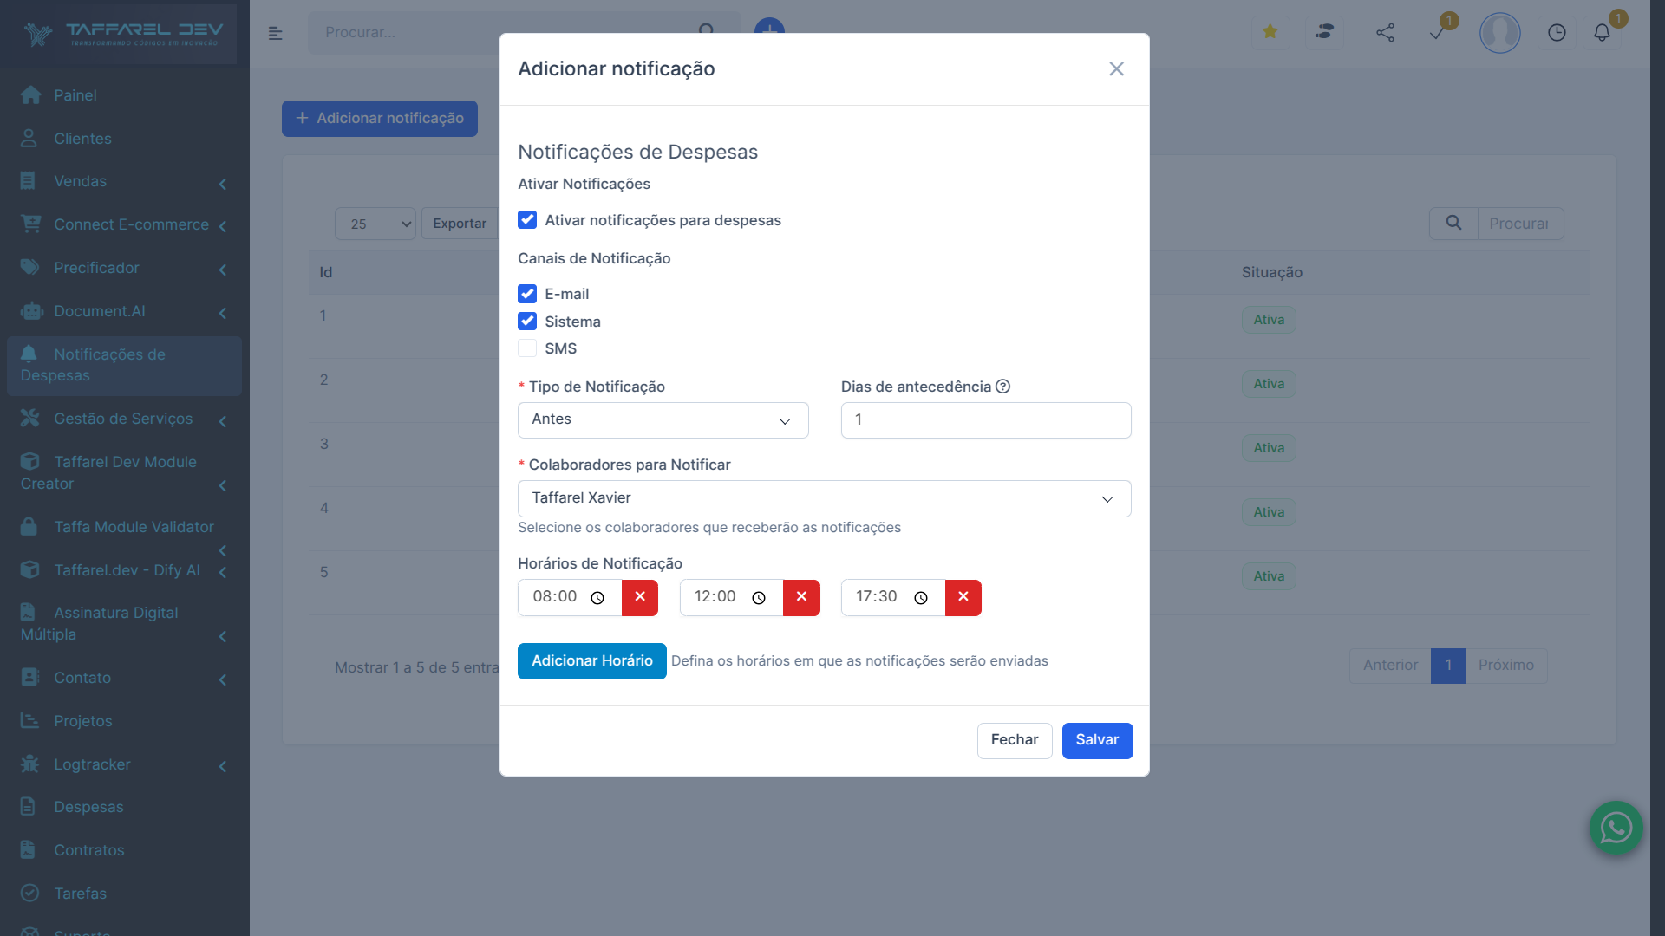This screenshot has width=1665, height=936.
Task: Open the clock picker for the 08:00 time field
Action: pyautogui.click(x=597, y=598)
